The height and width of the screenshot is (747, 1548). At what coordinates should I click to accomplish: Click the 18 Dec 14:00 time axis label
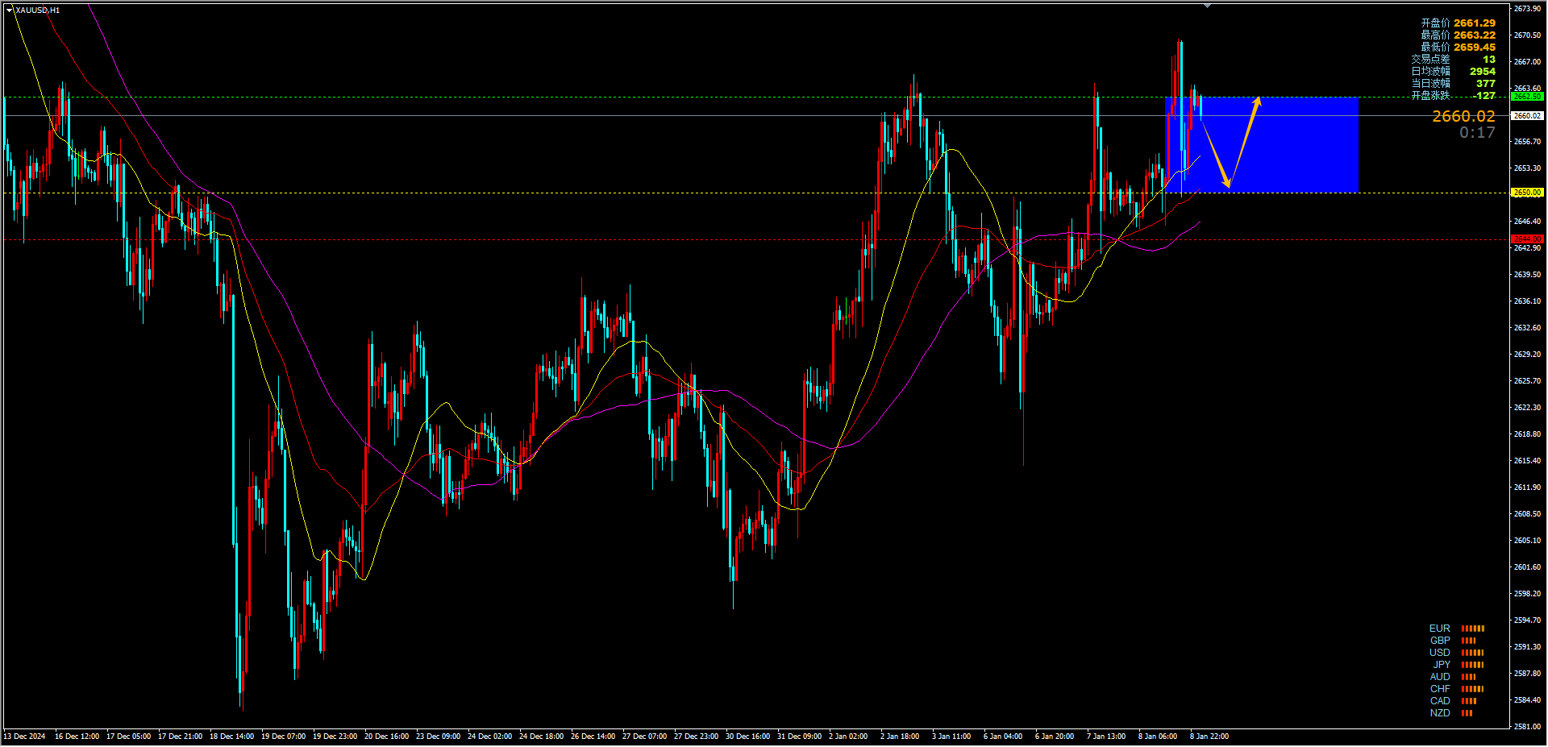pyautogui.click(x=231, y=737)
